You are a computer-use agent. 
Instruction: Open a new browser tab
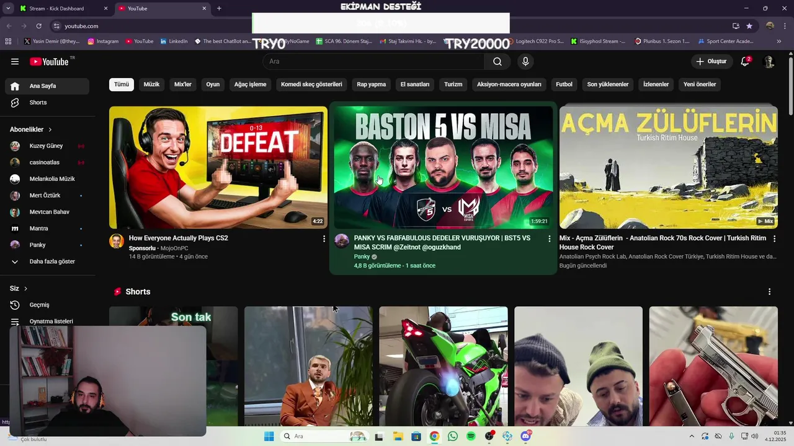219,9
